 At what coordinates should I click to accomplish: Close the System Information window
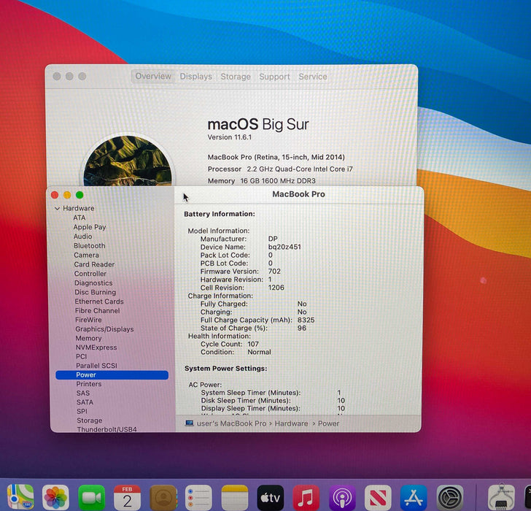pos(55,195)
